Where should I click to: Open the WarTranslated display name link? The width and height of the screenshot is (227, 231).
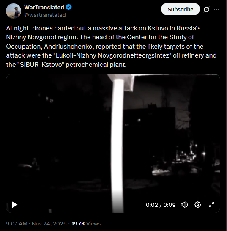(x=44, y=7)
